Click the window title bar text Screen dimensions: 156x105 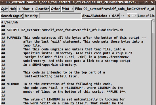[71, 2]
